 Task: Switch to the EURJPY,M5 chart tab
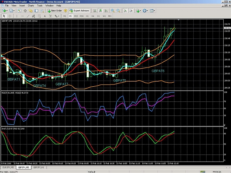(x=8, y=167)
